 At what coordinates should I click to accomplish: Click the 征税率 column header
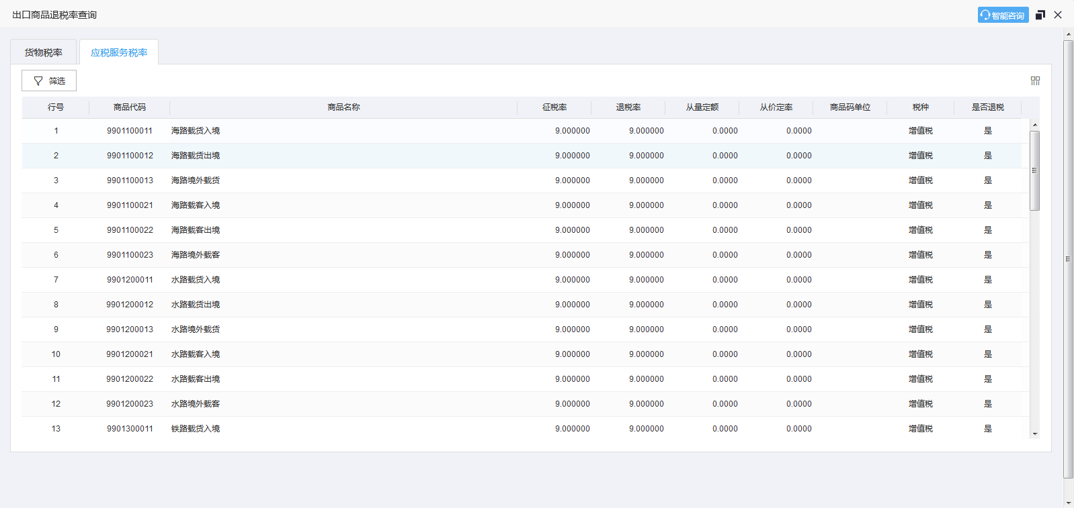pyautogui.click(x=554, y=107)
